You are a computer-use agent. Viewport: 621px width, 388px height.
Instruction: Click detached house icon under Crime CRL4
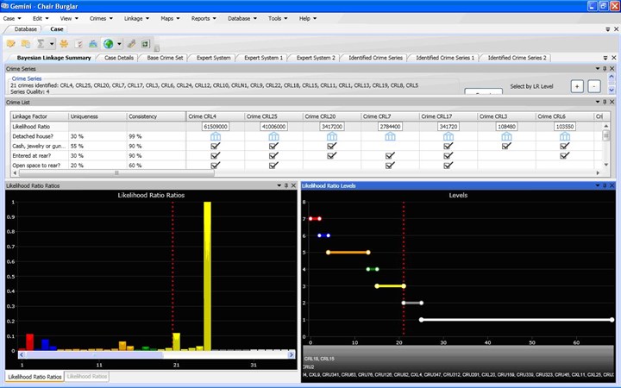tap(215, 136)
